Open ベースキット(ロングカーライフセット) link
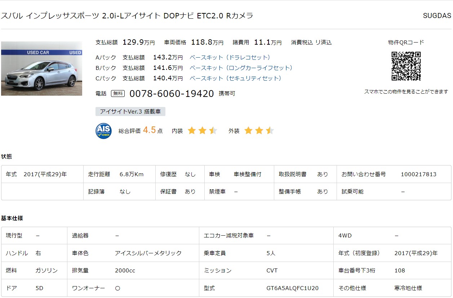This screenshot has width=453, height=298. [x=241, y=68]
